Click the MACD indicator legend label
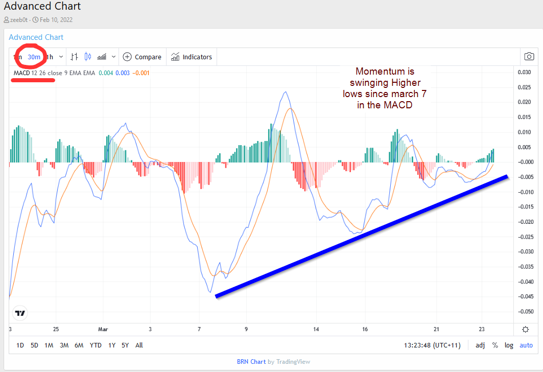This screenshot has height=372, width=543. tap(21, 73)
